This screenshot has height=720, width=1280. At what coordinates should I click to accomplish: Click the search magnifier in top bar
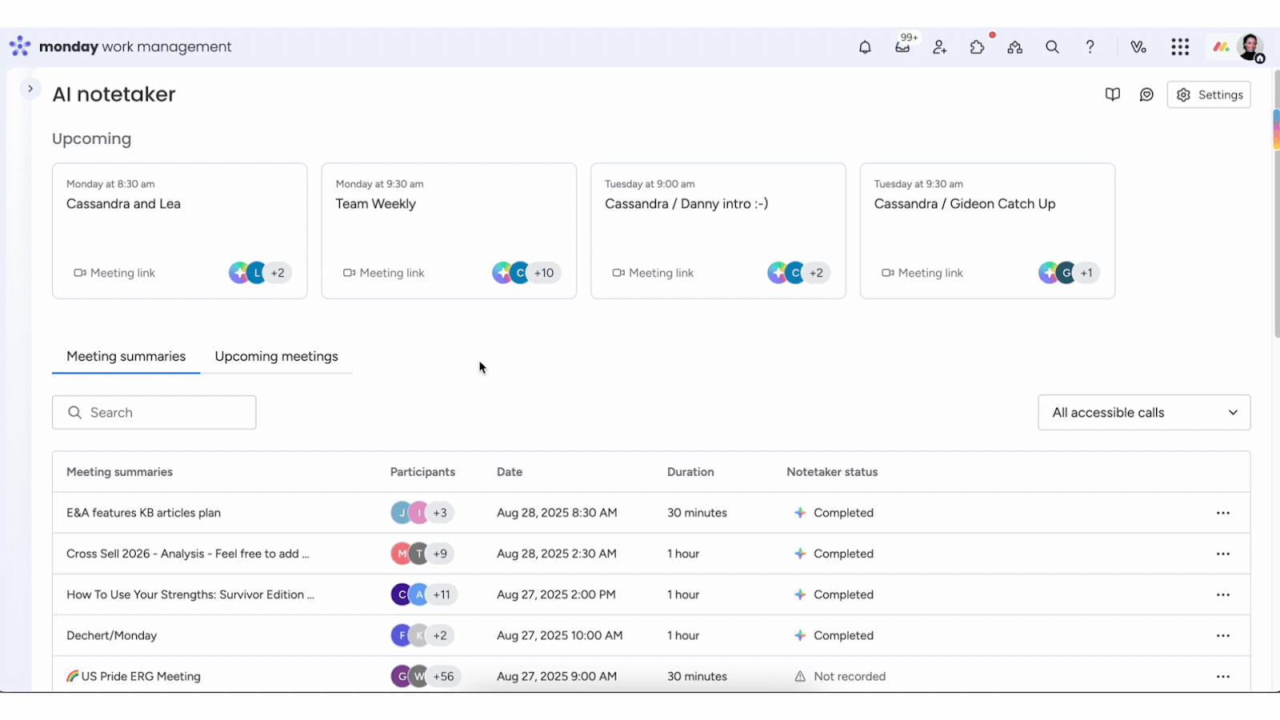click(1052, 47)
